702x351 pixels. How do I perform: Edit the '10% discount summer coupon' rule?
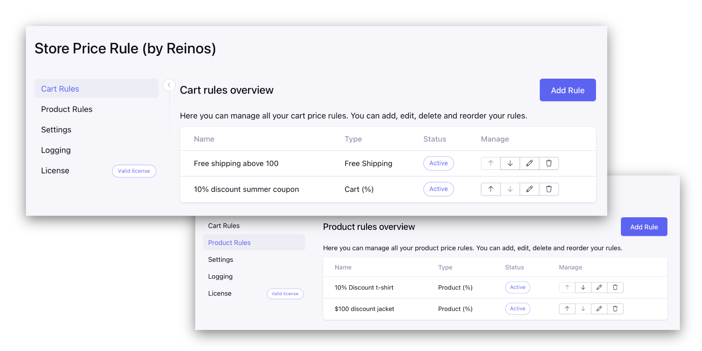coord(529,189)
